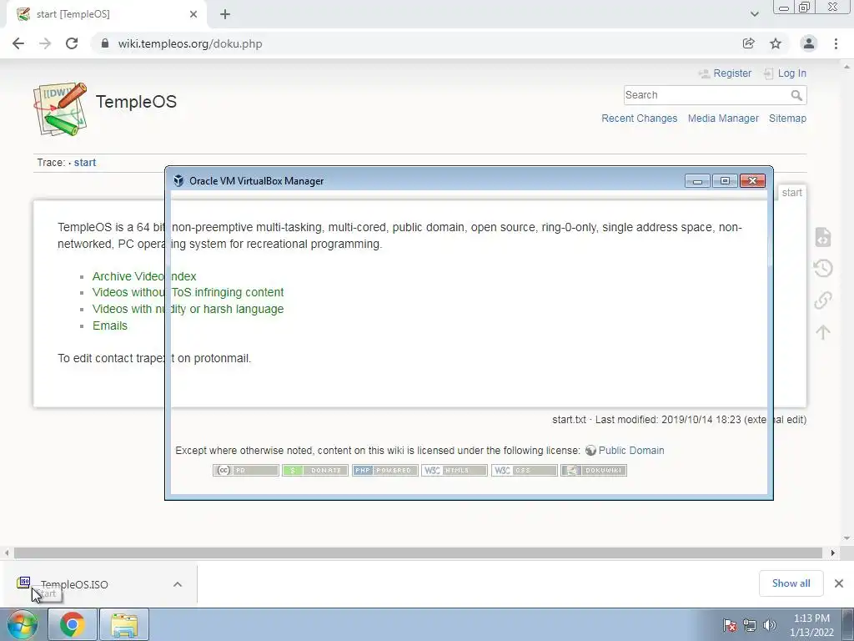Open Videos with nudity or harsh language
The image size is (854, 641).
click(188, 309)
